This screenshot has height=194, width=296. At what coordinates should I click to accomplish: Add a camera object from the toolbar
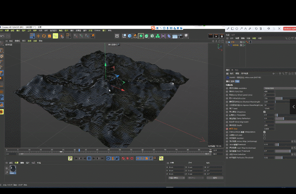[x=180, y=36]
